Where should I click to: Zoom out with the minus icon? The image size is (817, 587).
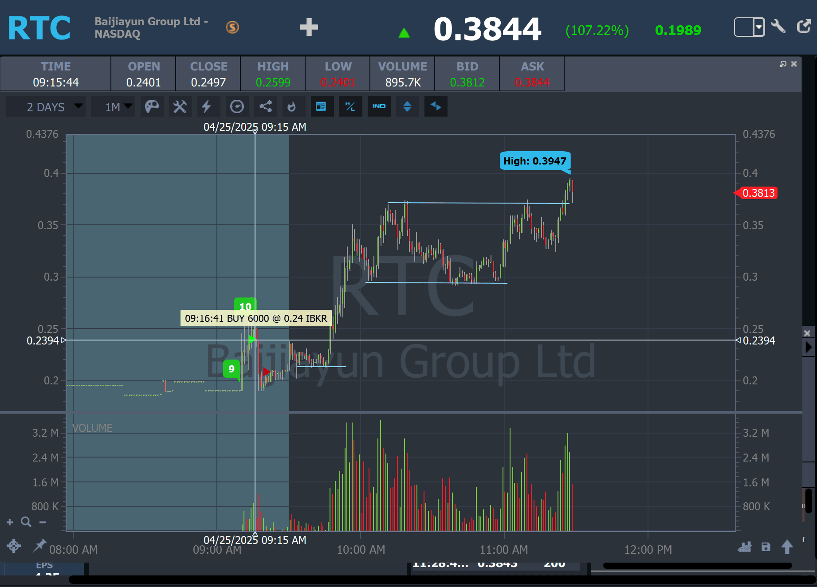(x=43, y=522)
